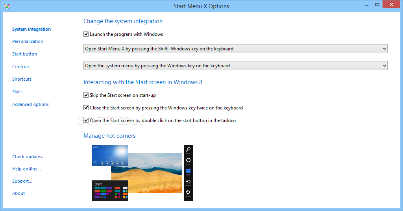Screen dimensions: 403x211
Task: Open Advanced options in sidebar
Action: tap(31, 104)
